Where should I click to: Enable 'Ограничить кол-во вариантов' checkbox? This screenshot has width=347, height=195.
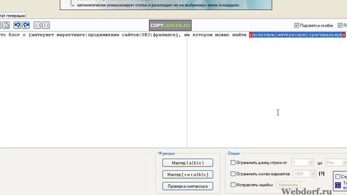[233, 174]
